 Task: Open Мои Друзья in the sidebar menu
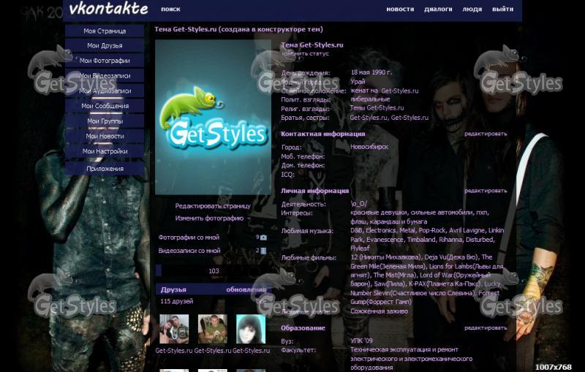(105, 46)
